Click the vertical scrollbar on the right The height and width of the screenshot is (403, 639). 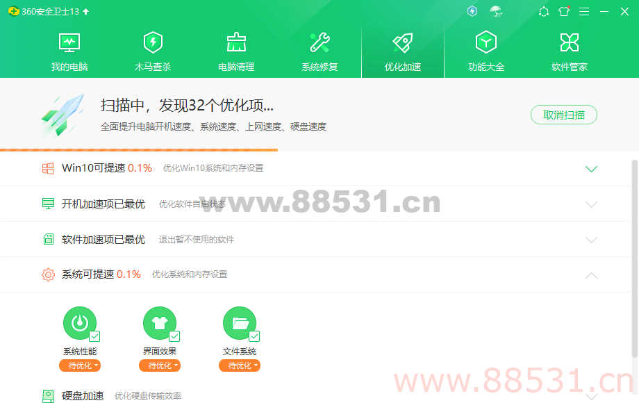[x=635, y=258]
